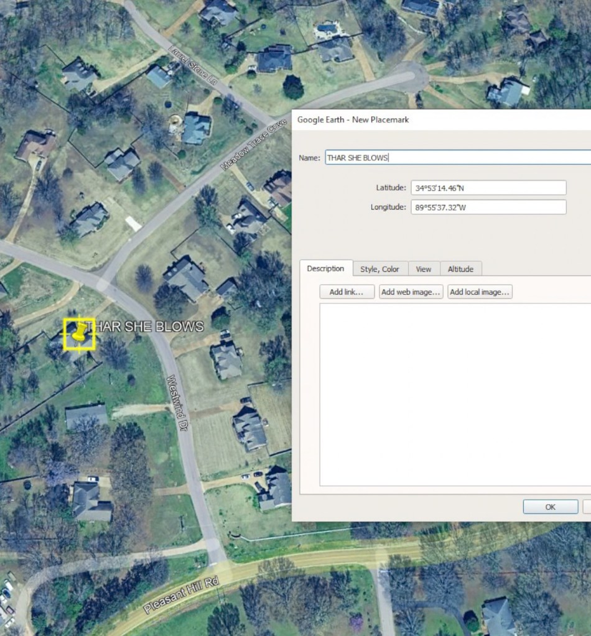
Task: Click the Add web image... button
Action: pyautogui.click(x=411, y=292)
